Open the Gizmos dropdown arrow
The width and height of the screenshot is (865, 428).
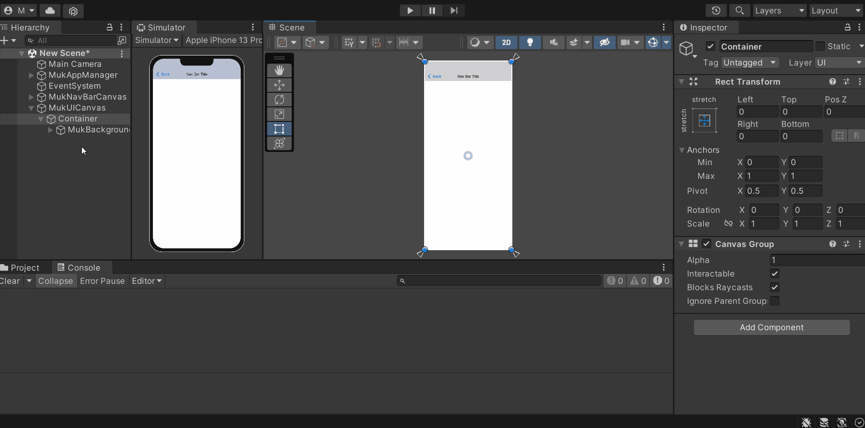point(667,42)
